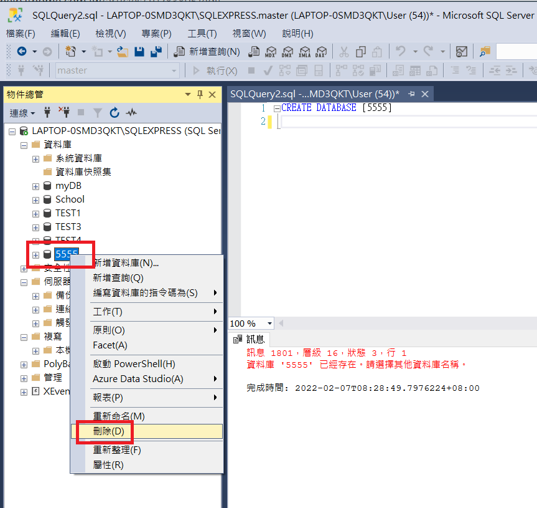The height and width of the screenshot is (508, 537).
Task: Select the 資料庫快照集 folder
Action: [x=83, y=172]
